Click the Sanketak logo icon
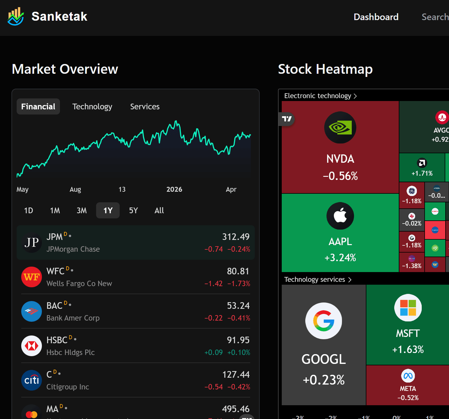Viewport: 449px width, 419px height. [16, 16]
